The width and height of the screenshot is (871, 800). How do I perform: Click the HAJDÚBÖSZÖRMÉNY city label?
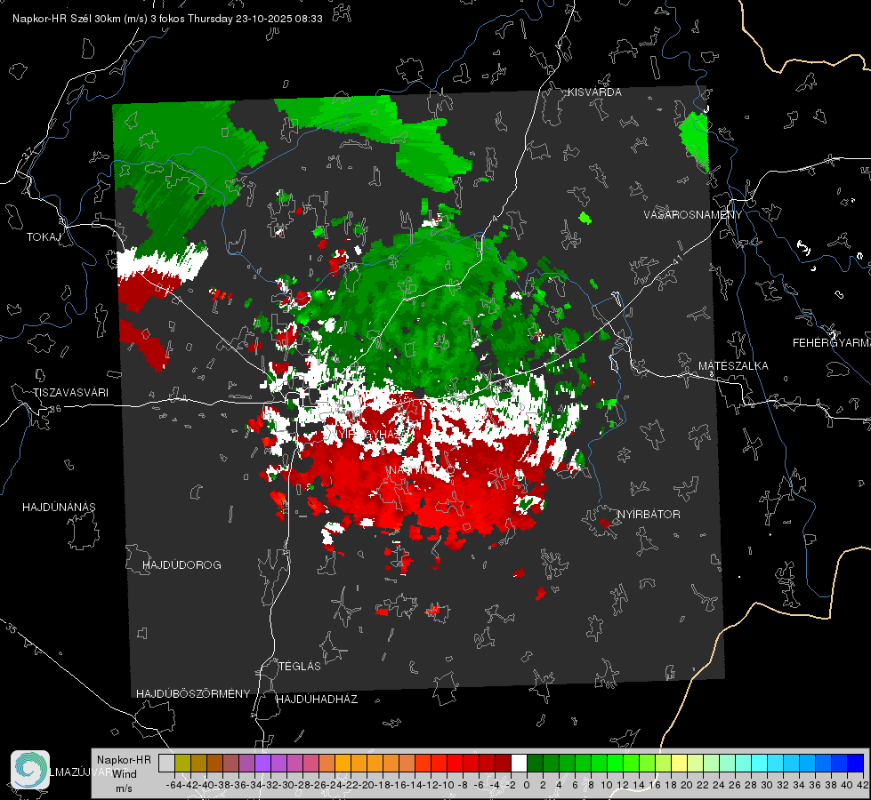pyautogui.click(x=193, y=694)
